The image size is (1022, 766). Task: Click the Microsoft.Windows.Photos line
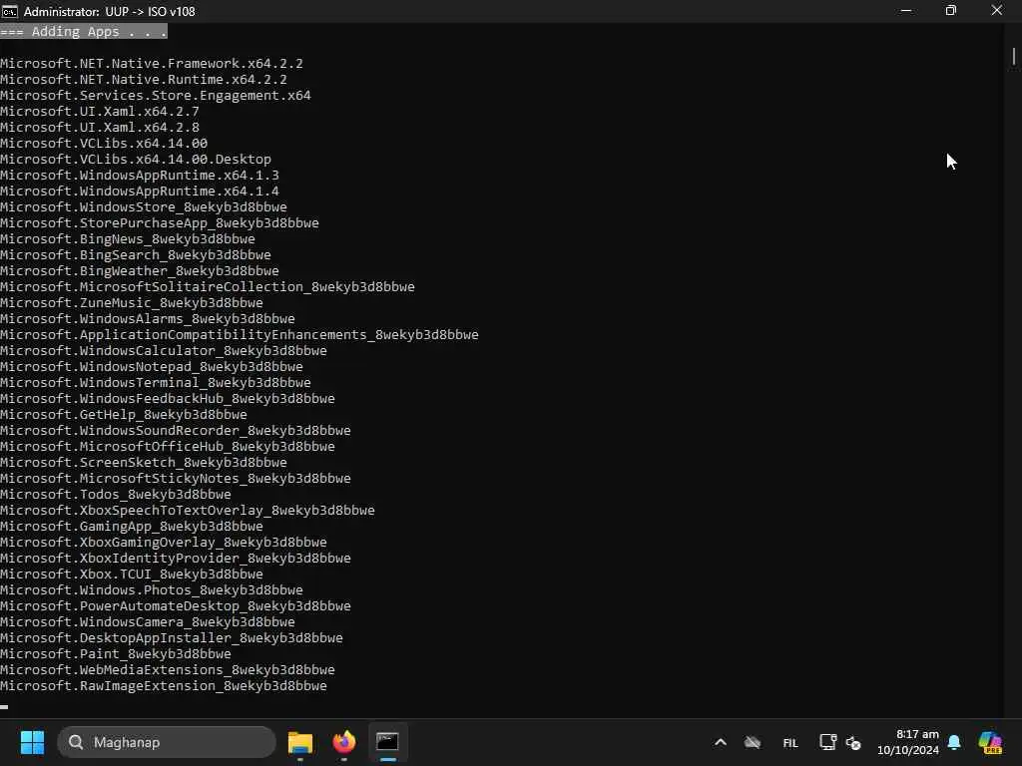point(152,589)
